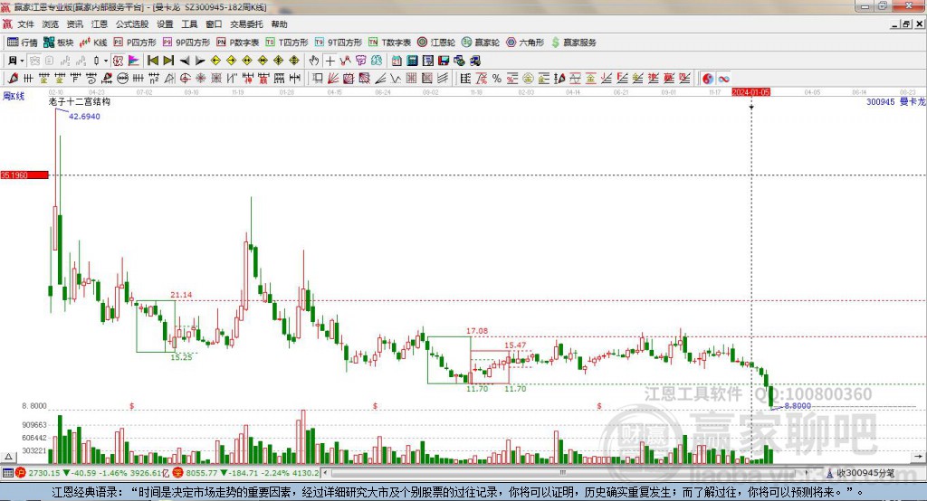This screenshot has height=501, width=927.
Task: Click the calendar icon in toolbar
Action: click(397, 61)
